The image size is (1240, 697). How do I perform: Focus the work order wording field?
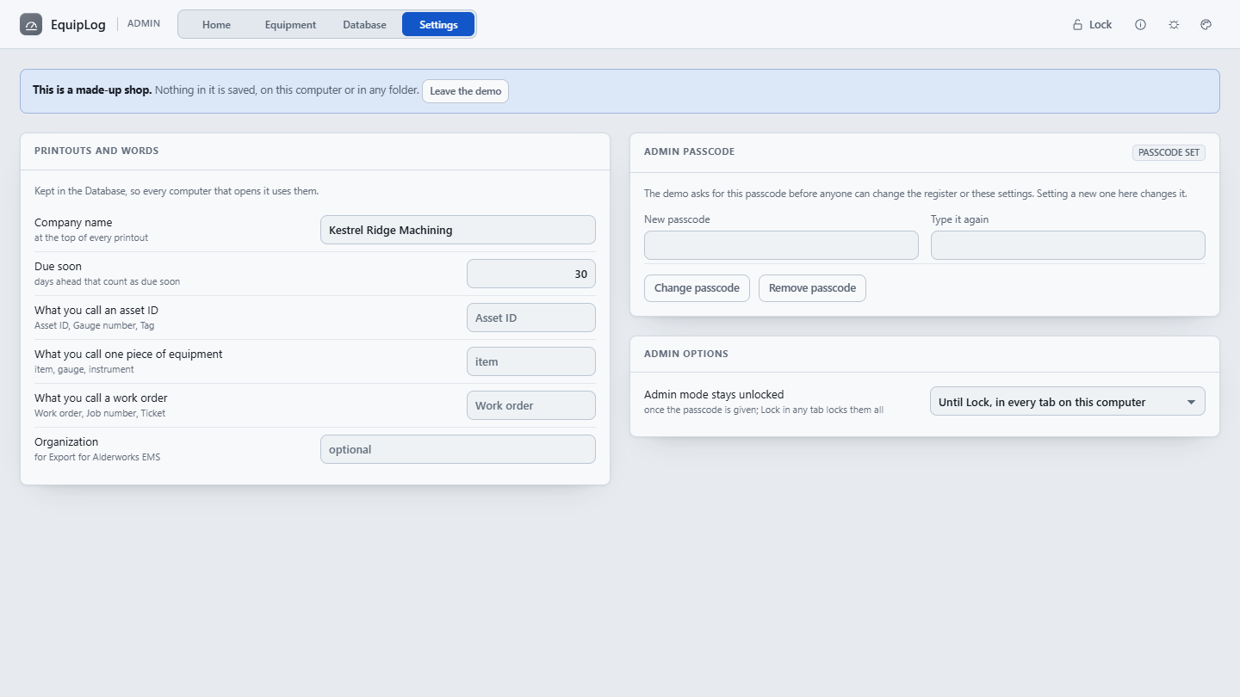[x=531, y=405]
